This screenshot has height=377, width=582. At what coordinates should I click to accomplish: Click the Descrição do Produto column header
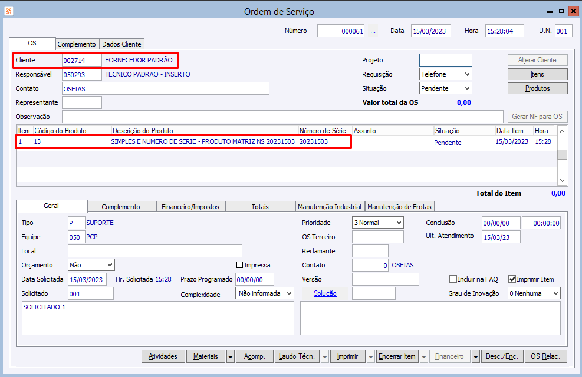[205, 131]
